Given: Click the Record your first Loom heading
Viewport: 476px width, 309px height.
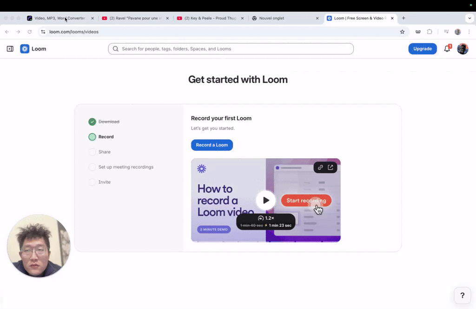Looking at the screenshot, I should 221,118.
